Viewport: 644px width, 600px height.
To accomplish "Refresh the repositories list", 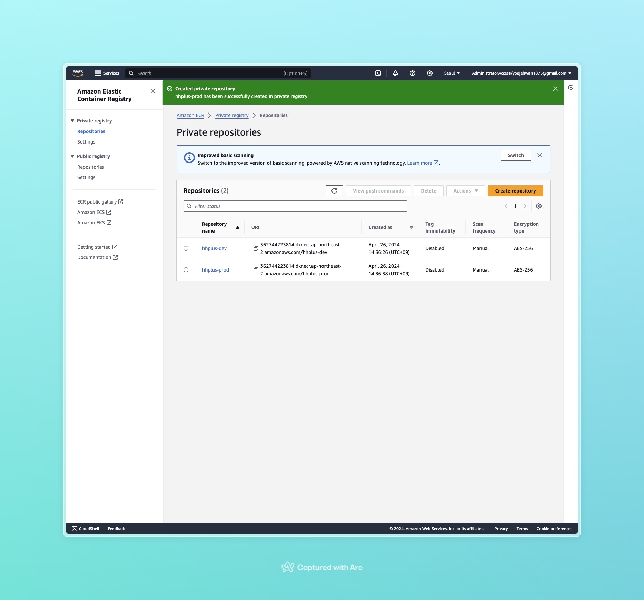I will click(x=334, y=191).
